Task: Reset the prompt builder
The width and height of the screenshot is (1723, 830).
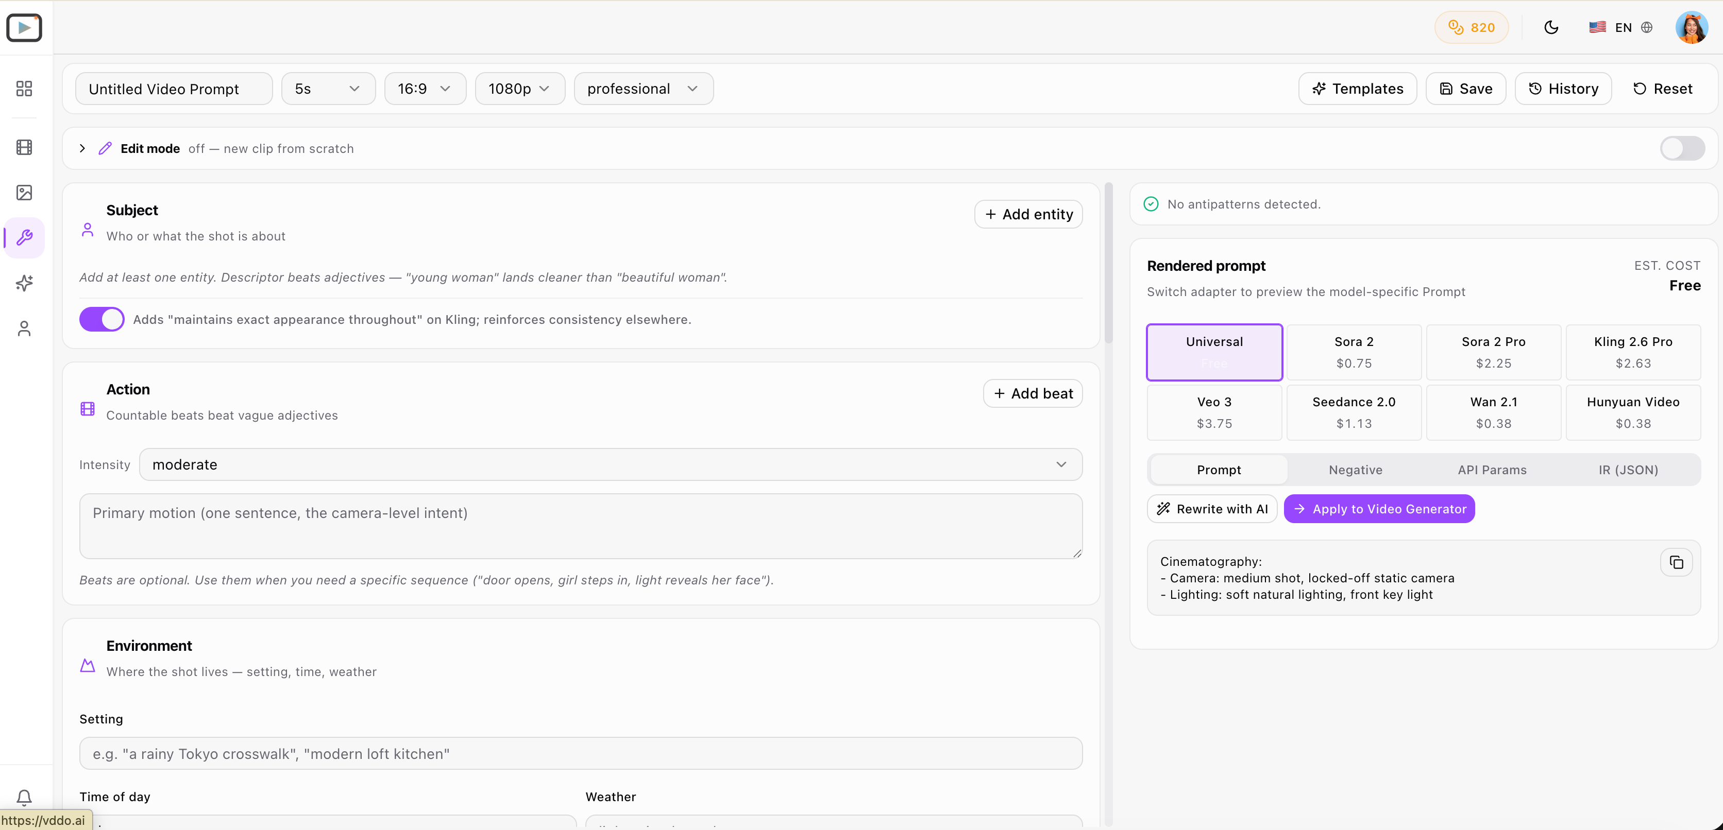Action: coord(1662,89)
